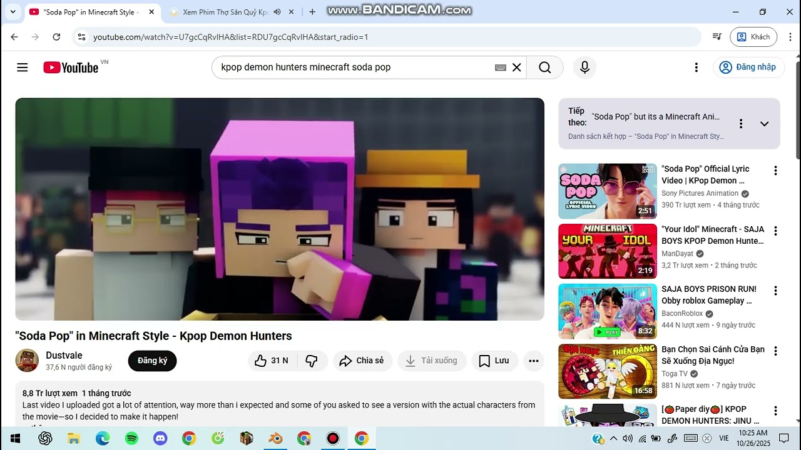This screenshot has height=450, width=801.
Task: Show hidden system tray icons
Action: [613, 438]
